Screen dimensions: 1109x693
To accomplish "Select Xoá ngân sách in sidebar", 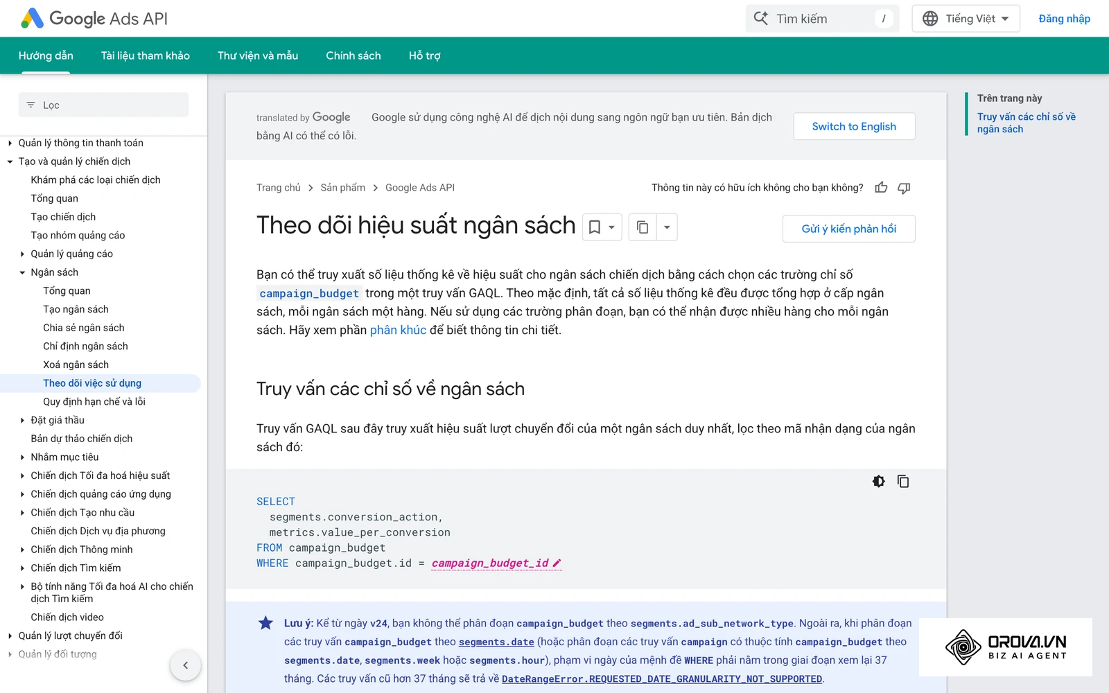I will [x=76, y=365].
